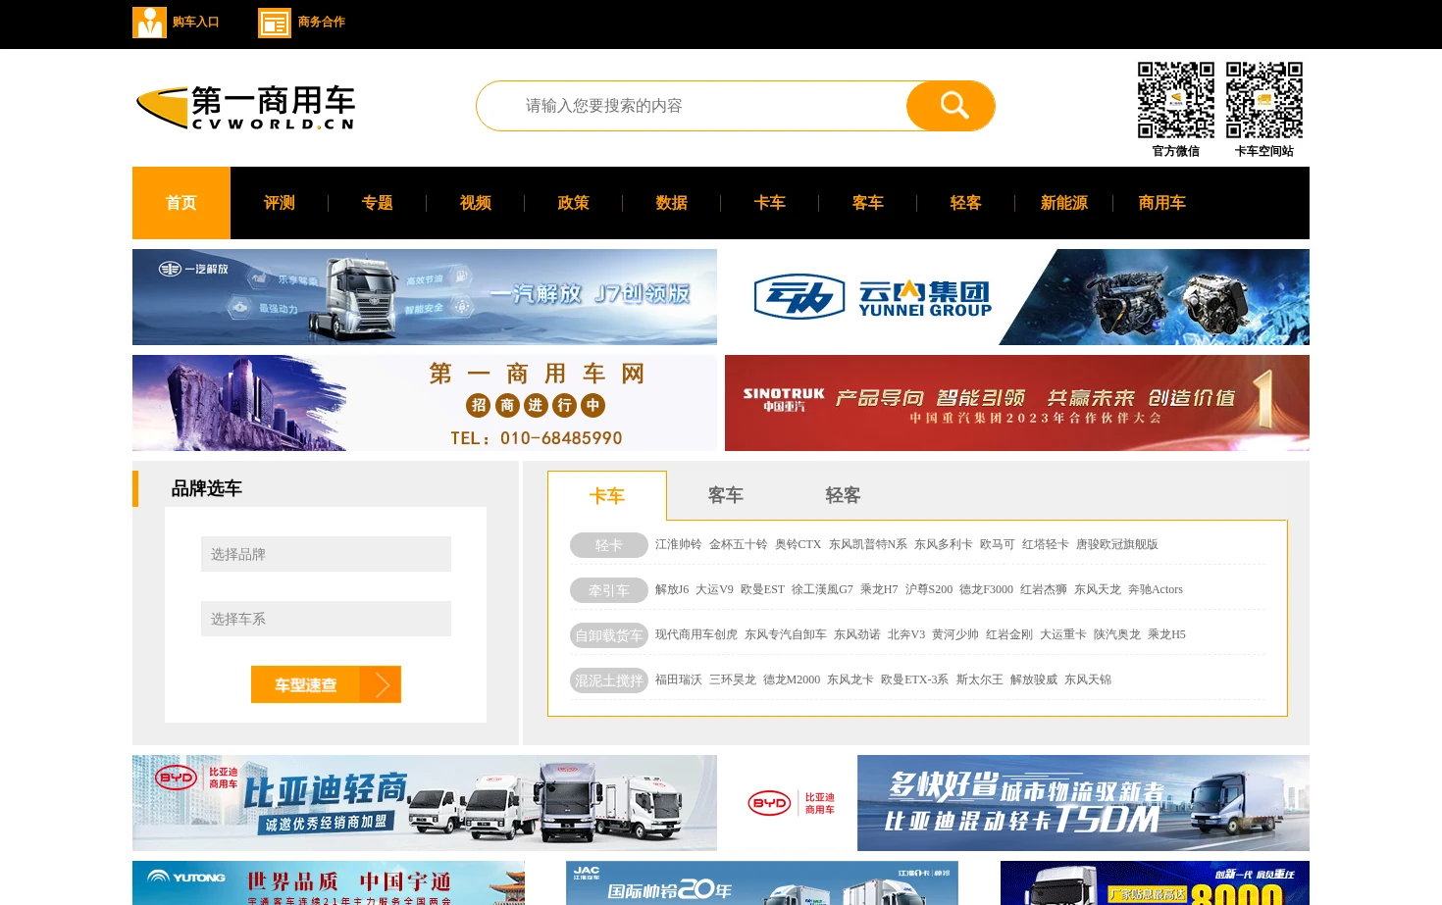Open the 专题 navigation item
The height and width of the screenshot is (905, 1442).
378,203
